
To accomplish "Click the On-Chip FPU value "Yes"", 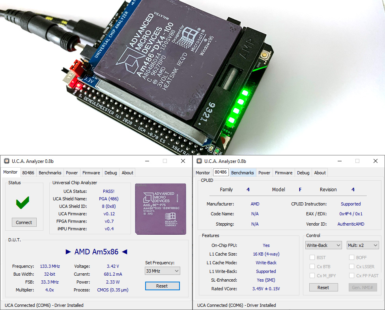I will click(266, 245).
